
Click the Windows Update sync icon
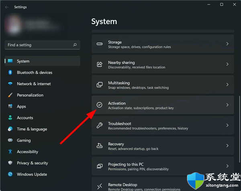[10, 174]
